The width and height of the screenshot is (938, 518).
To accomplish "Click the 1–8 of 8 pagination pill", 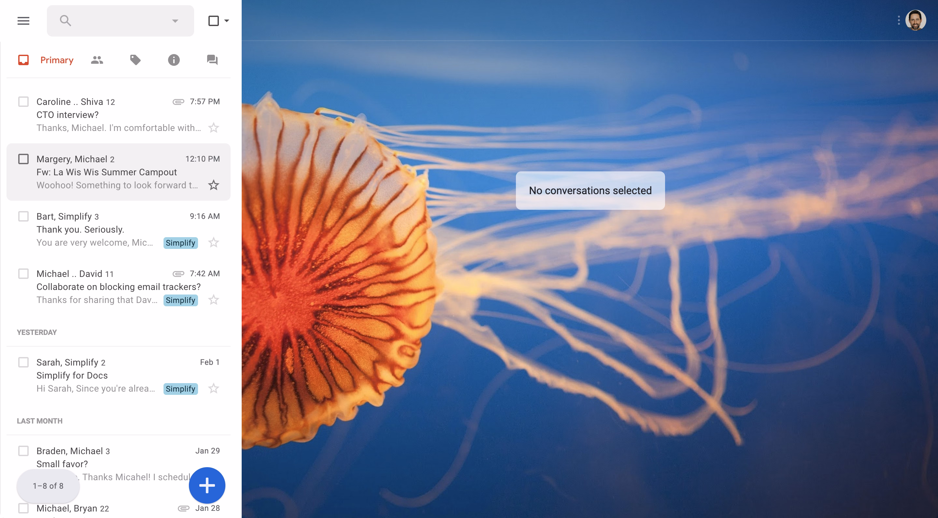I will coord(48,485).
